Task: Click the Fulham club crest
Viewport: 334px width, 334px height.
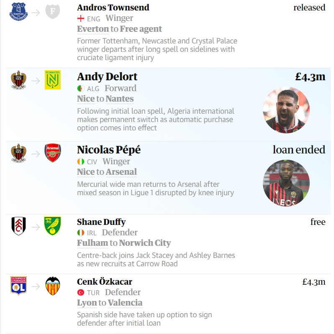Action: pyautogui.click(x=18, y=226)
